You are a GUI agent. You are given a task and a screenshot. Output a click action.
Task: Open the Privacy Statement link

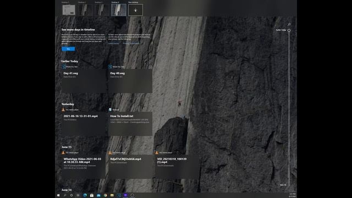point(131,43)
